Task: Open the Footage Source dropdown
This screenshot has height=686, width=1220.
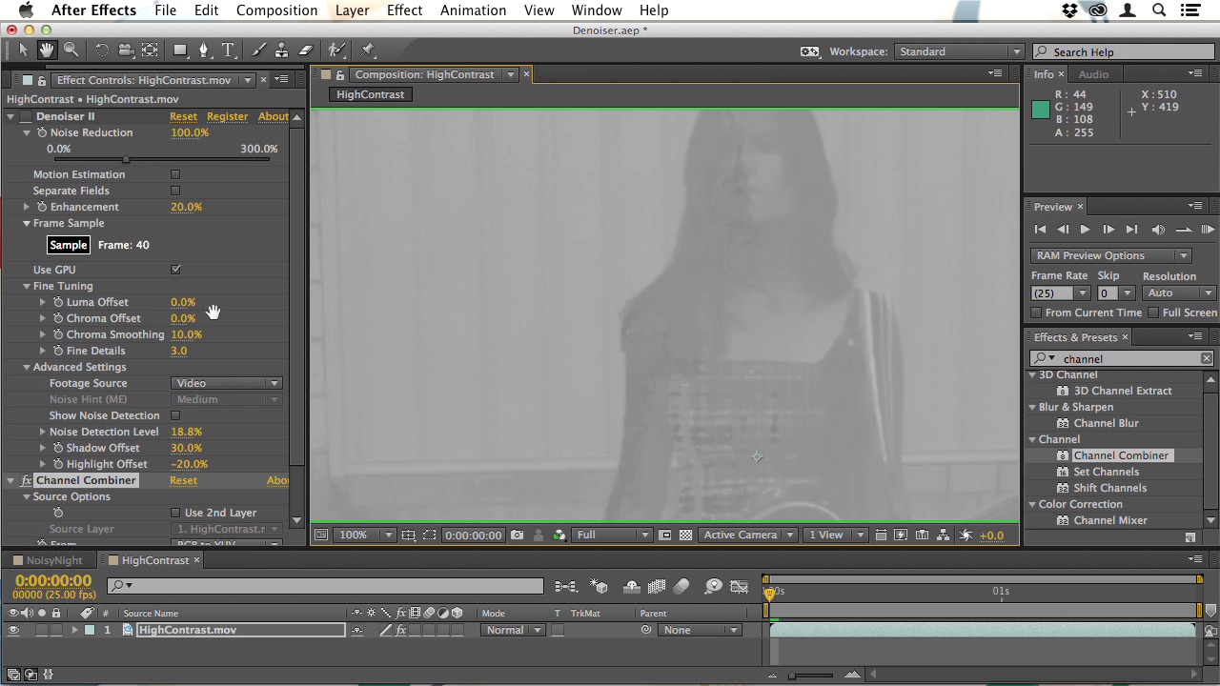Action: point(227,383)
